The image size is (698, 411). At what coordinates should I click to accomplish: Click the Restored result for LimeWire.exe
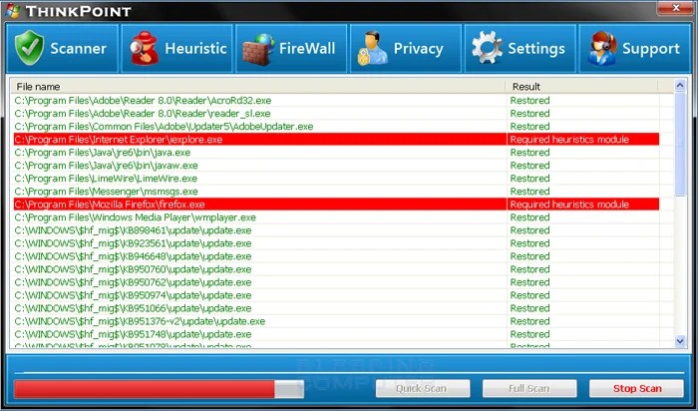529,179
